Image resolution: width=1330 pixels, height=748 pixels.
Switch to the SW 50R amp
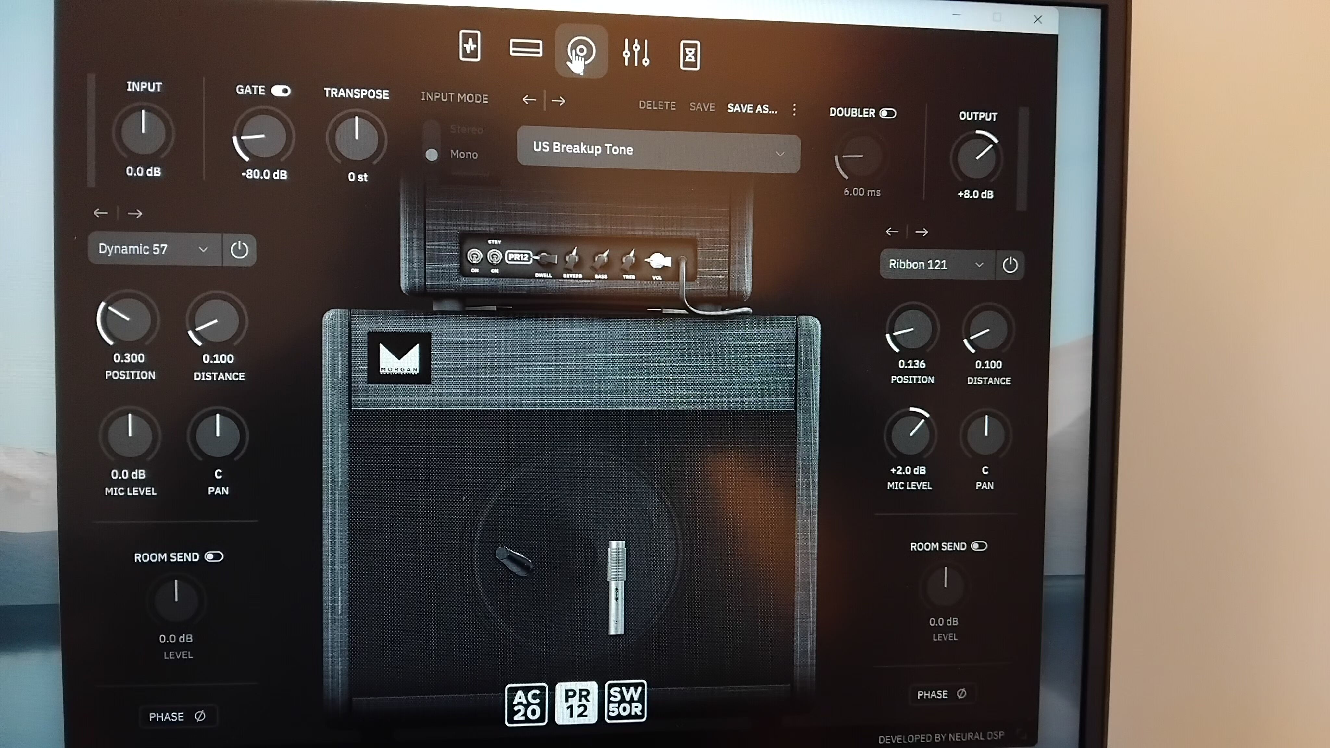[x=625, y=702]
